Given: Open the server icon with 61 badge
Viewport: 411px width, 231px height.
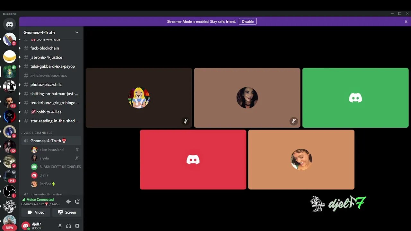Looking at the screenshot, I should (10, 102).
